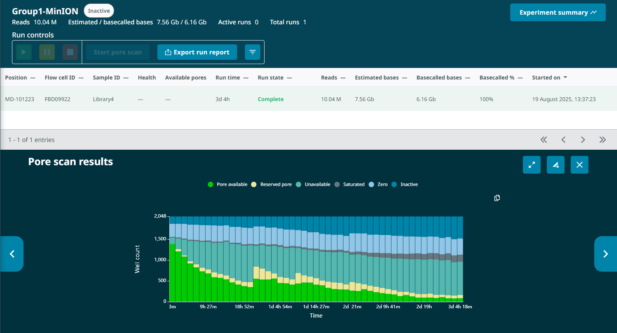Copy chart data with the clipboard icon
Screen dimensions: 617x333
click(497, 198)
